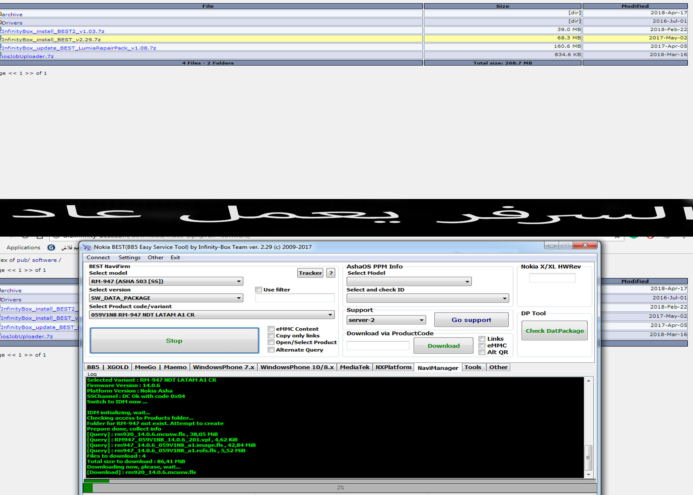
Task: Open the AshaOS PPM Info Select Model dropdown
Action: (409, 281)
